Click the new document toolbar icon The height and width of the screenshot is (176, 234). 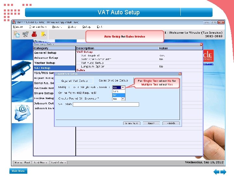(17, 34)
